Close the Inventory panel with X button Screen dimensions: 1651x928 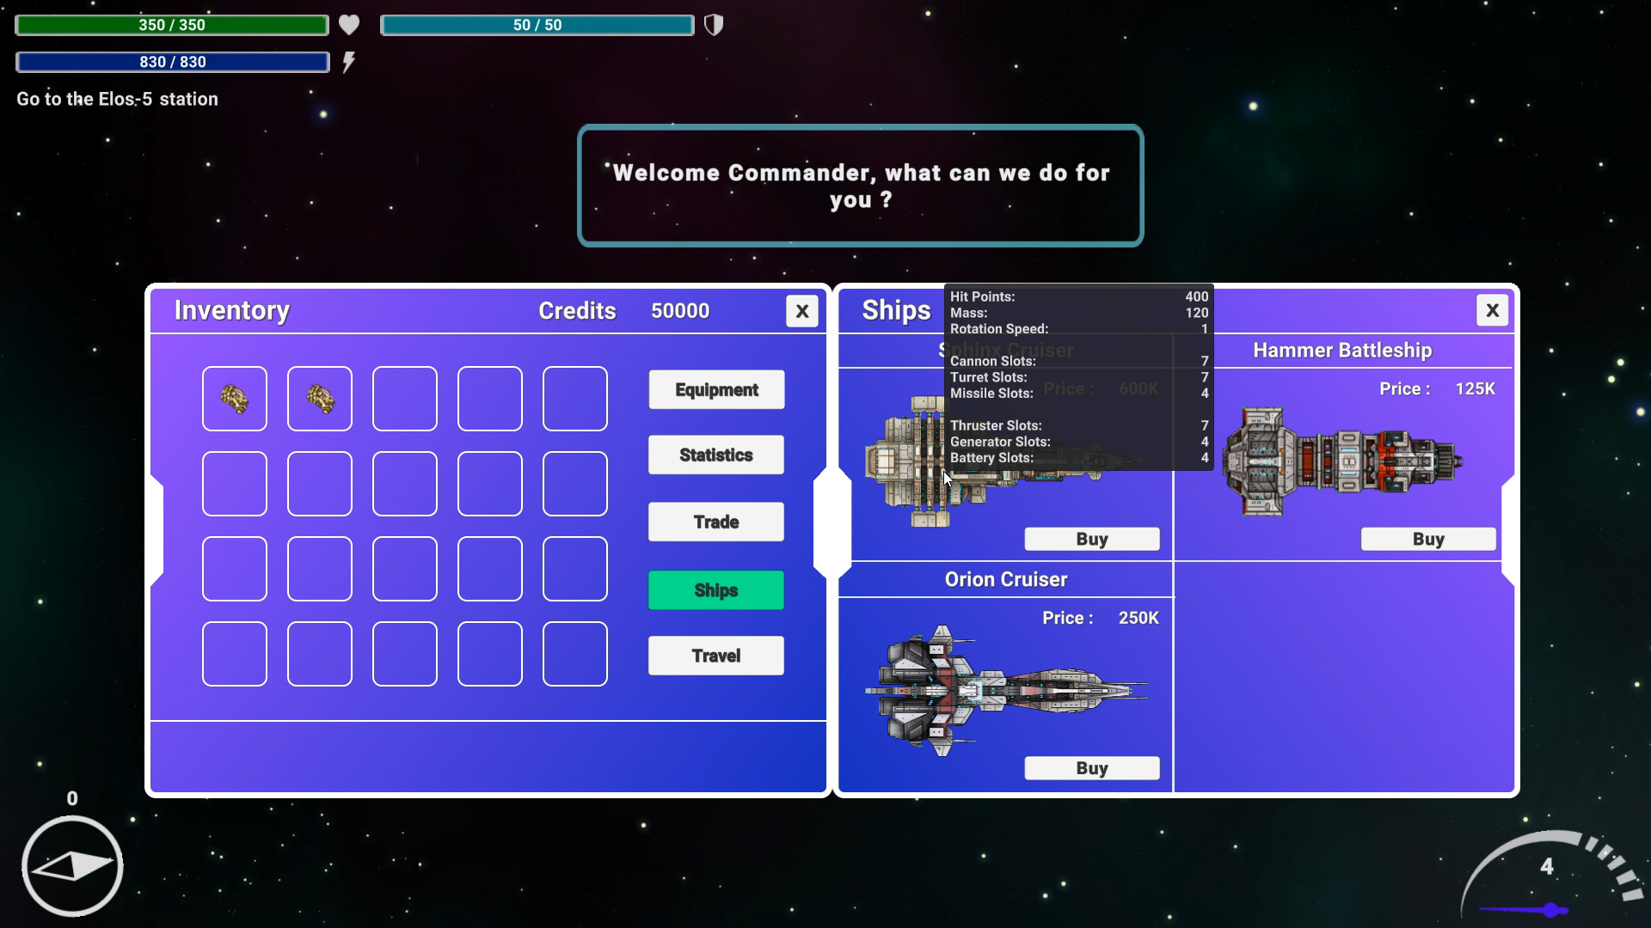(x=801, y=310)
